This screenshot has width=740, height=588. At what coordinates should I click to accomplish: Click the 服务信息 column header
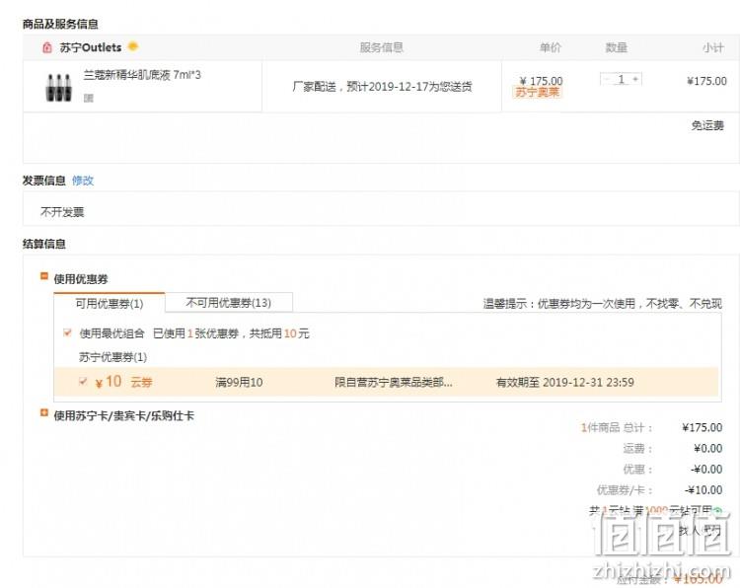381,47
